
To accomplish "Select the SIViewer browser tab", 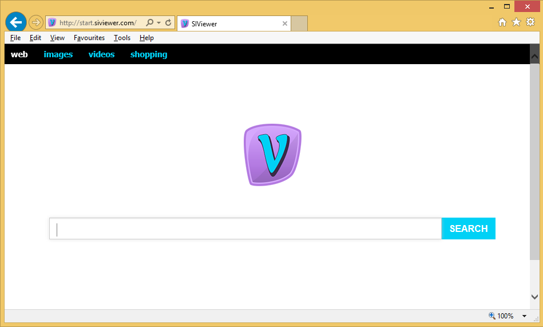I will pyautogui.click(x=234, y=23).
